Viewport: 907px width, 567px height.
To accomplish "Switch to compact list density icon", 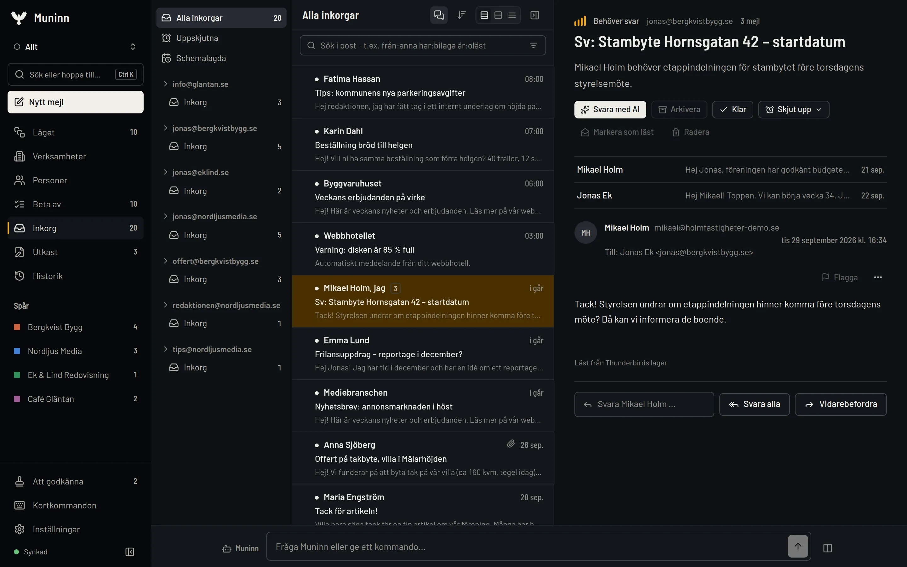I will click(512, 15).
